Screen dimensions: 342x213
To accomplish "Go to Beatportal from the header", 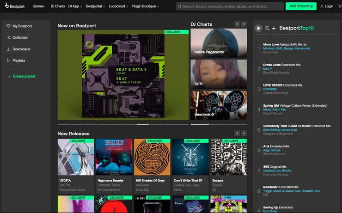I will click(95, 6).
